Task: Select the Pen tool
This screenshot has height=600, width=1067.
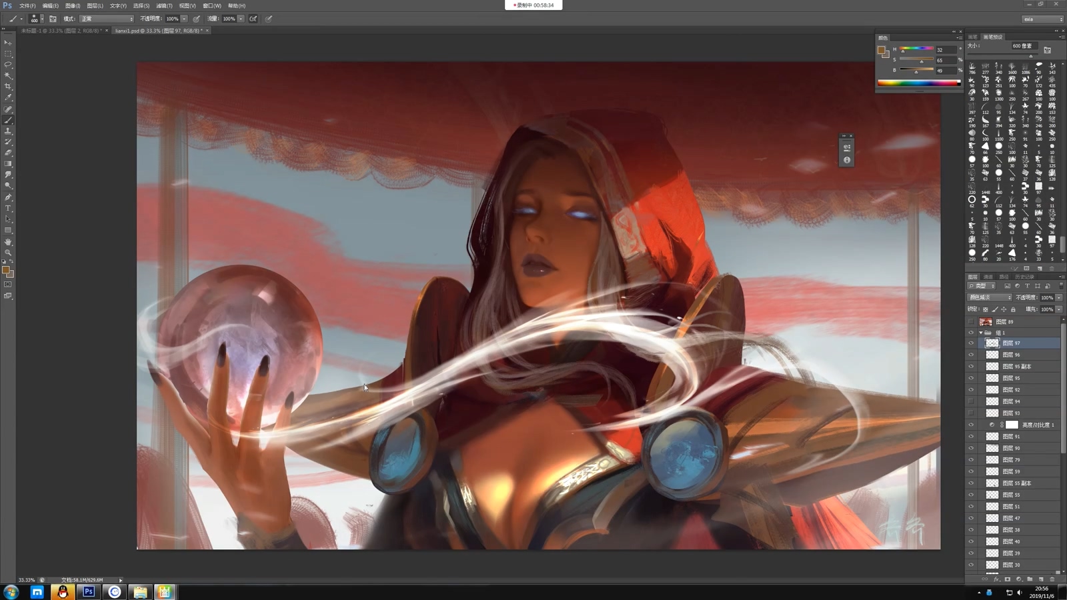Action: (x=8, y=197)
